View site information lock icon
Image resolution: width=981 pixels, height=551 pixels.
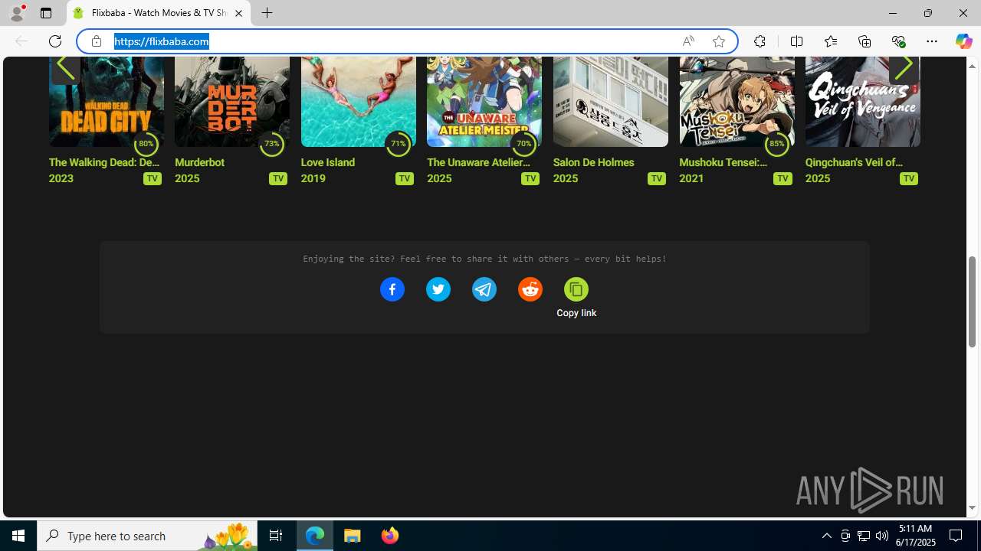click(x=97, y=41)
